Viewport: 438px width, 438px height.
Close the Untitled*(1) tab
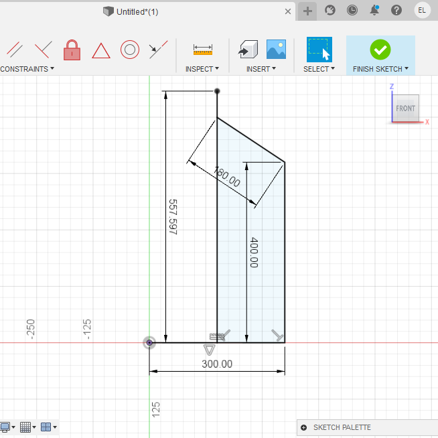(x=288, y=11)
